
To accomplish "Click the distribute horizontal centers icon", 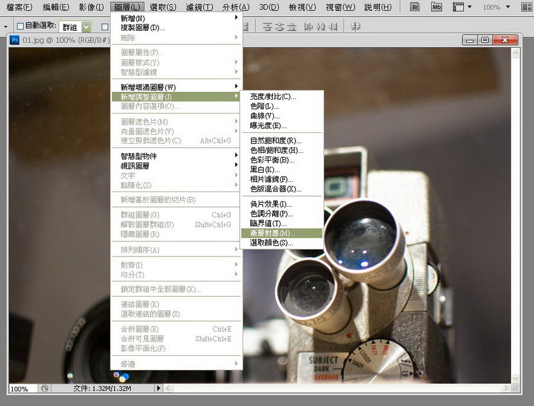I will (318, 26).
